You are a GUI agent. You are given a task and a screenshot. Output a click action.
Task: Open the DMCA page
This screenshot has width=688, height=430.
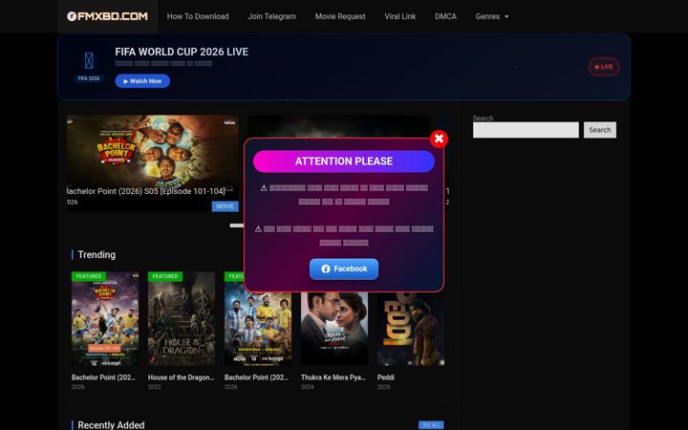[445, 16]
